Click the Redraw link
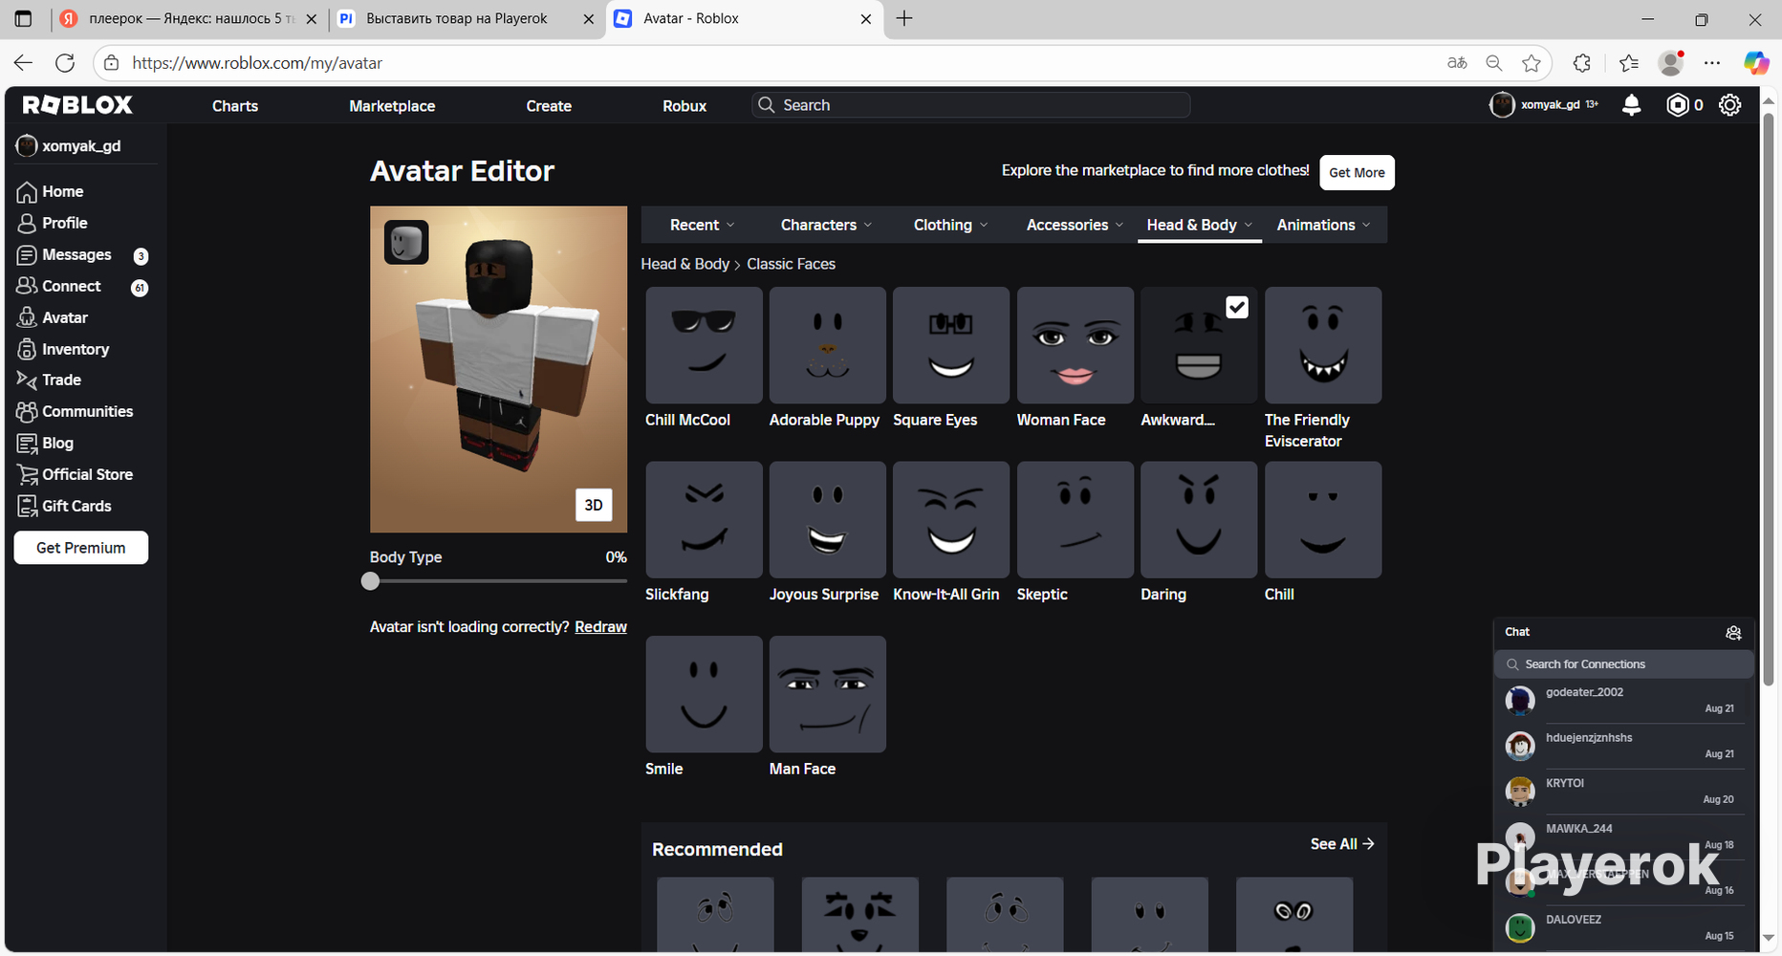Image resolution: width=1782 pixels, height=956 pixels. (600, 627)
